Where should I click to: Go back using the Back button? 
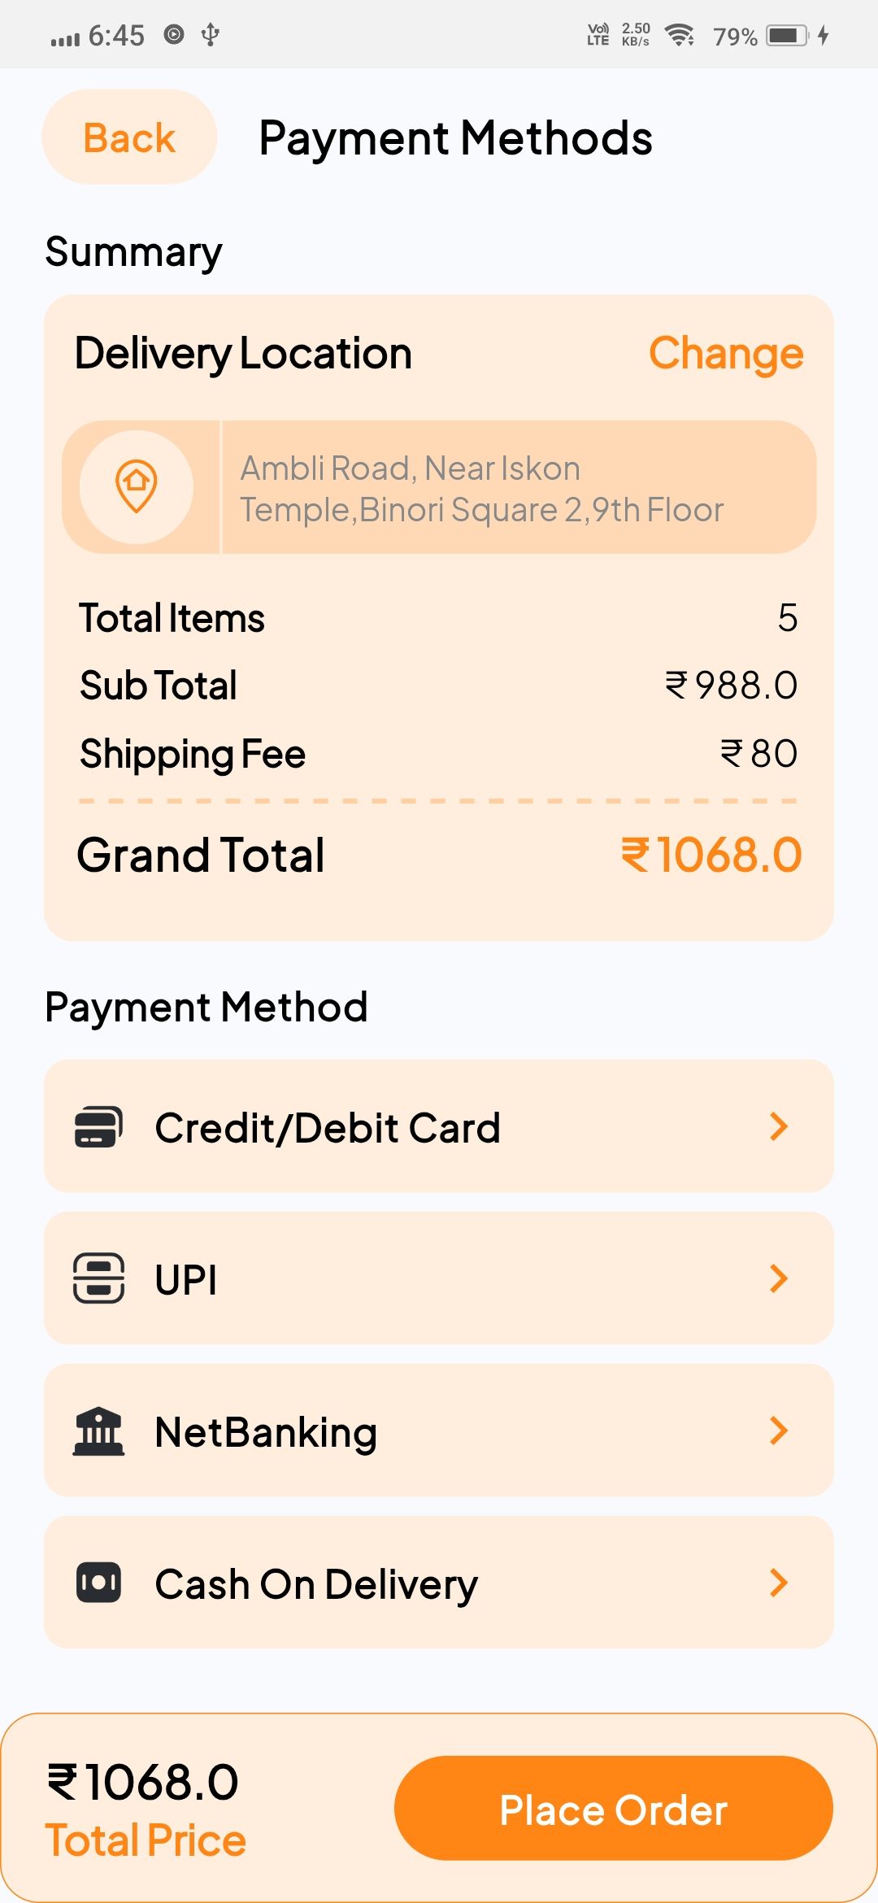(129, 137)
